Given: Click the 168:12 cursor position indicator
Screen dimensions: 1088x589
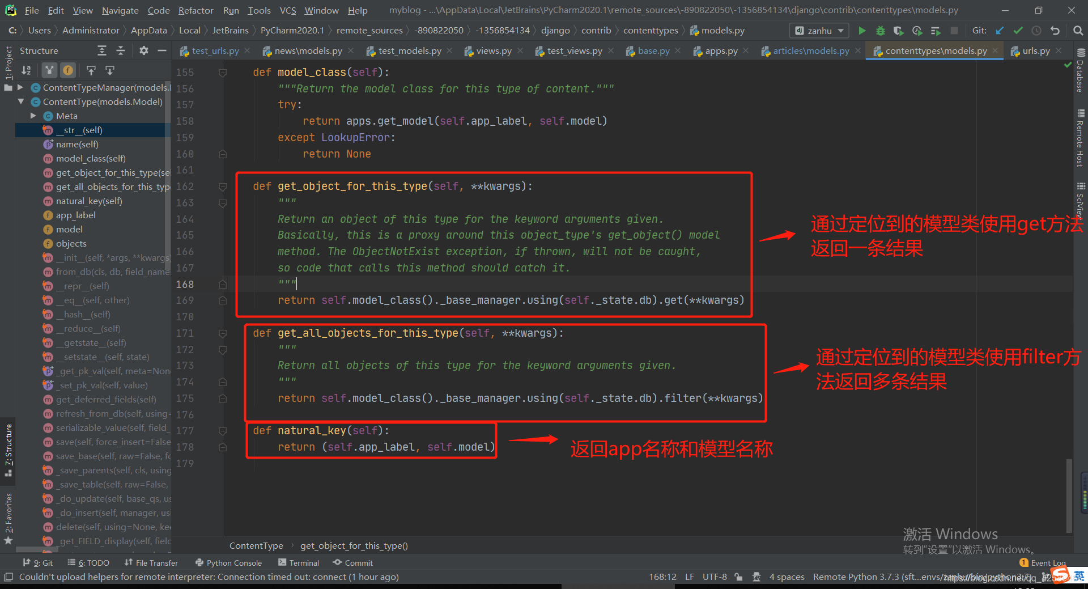Looking at the screenshot, I should click(662, 577).
